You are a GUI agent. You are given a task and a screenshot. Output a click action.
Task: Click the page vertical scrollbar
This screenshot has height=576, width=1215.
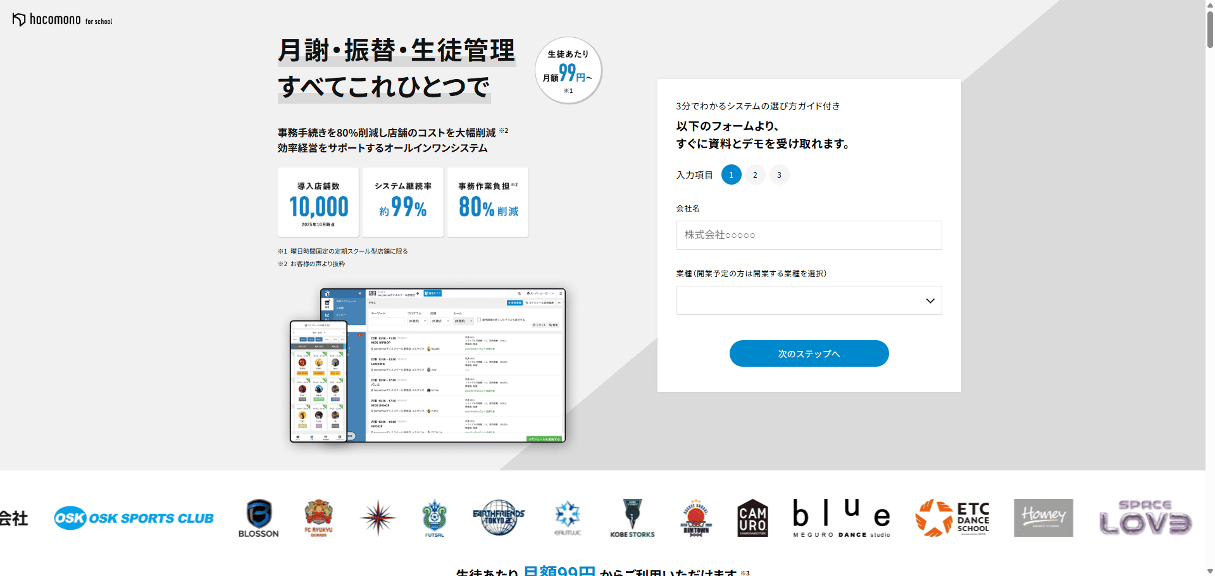(x=1210, y=28)
